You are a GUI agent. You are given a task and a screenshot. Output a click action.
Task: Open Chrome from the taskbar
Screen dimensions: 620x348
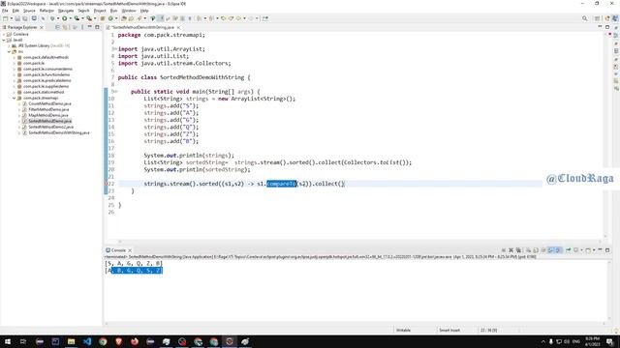pyautogui.click(x=103, y=341)
